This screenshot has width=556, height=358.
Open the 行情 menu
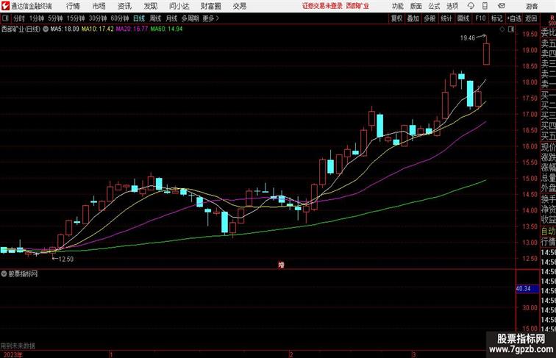[x=73, y=6]
